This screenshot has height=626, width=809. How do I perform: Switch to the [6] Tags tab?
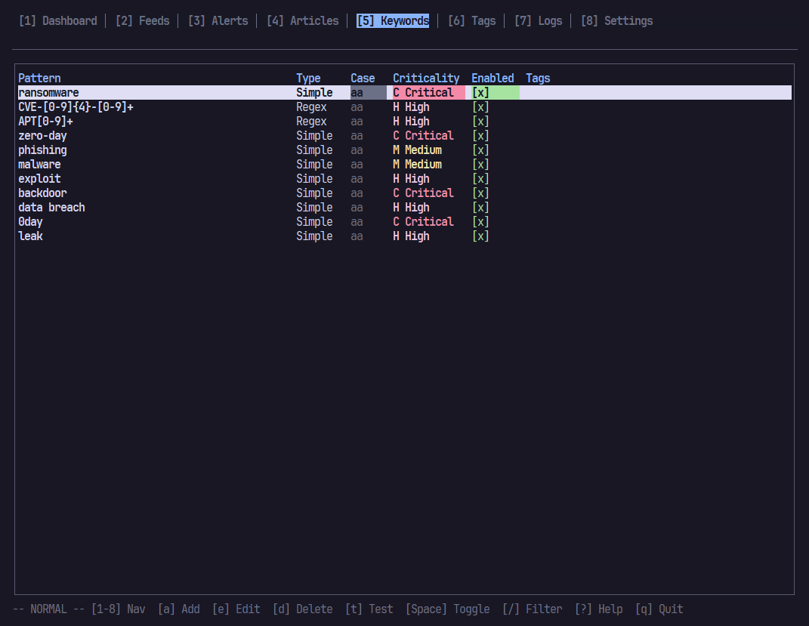(471, 20)
